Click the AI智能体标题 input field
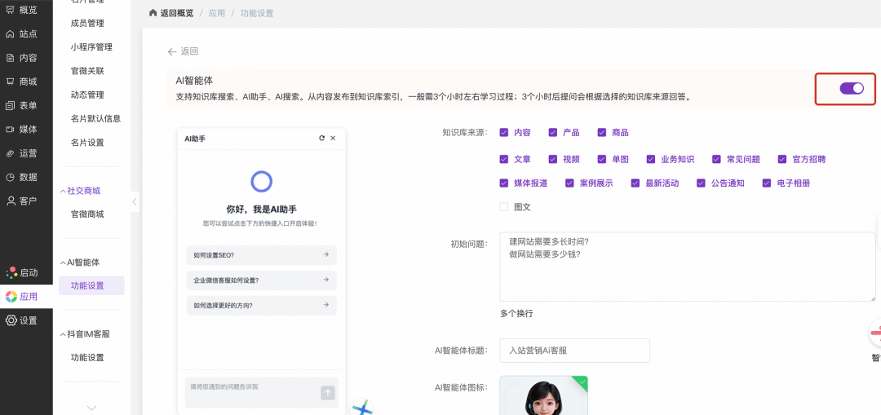The height and width of the screenshot is (415, 881). [574, 351]
